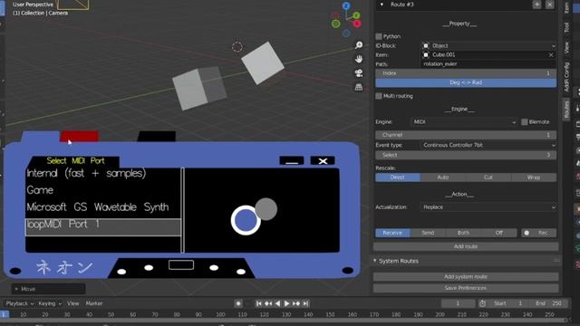Screen dimensions: 580x326
Task: Select the pan hand viewport icon
Action: coord(359,59)
